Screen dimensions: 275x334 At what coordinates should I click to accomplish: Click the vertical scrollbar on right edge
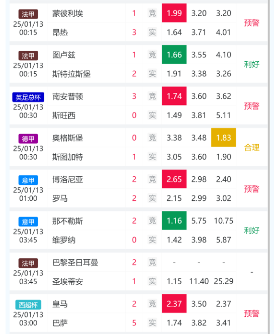pyautogui.click(x=269, y=167)
